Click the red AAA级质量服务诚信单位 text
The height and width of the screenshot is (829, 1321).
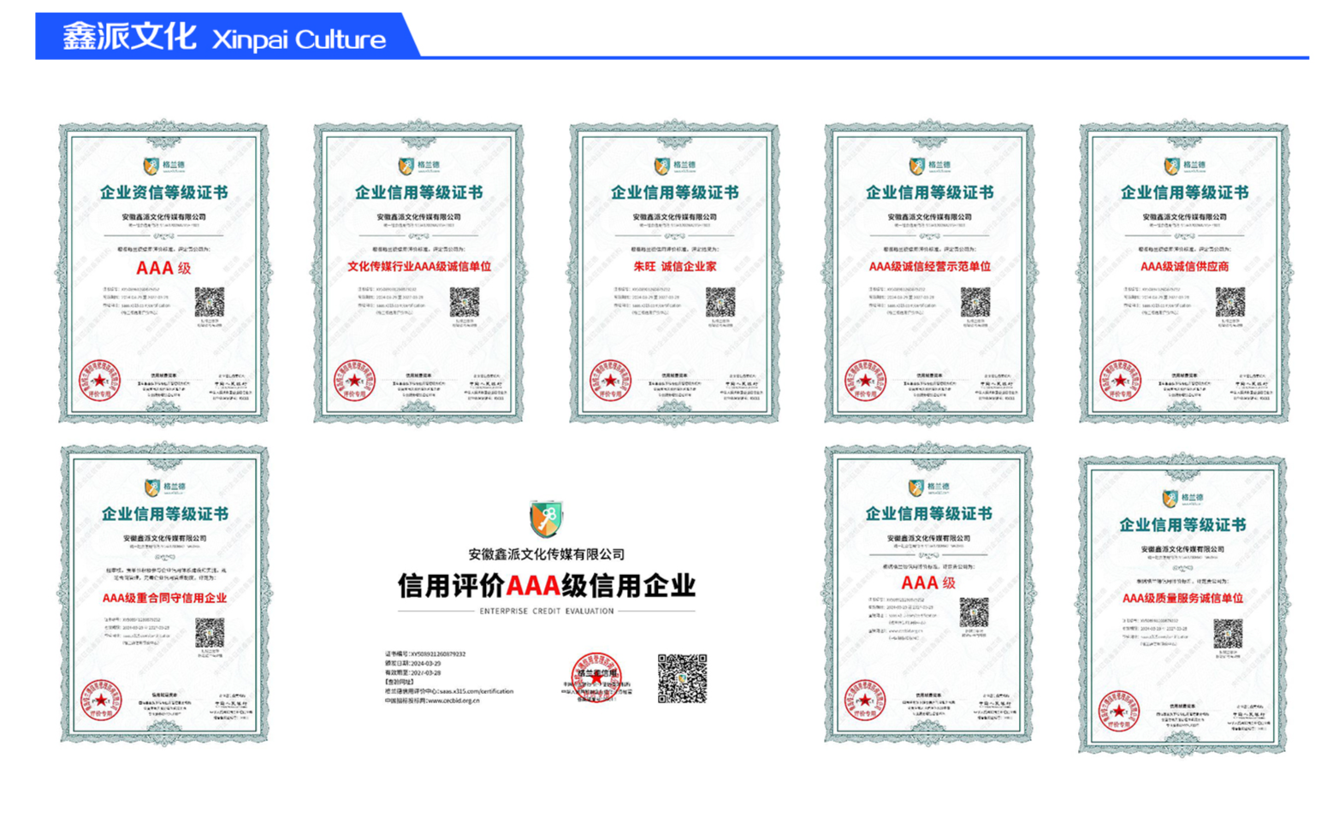click(x=1182, y=598)
